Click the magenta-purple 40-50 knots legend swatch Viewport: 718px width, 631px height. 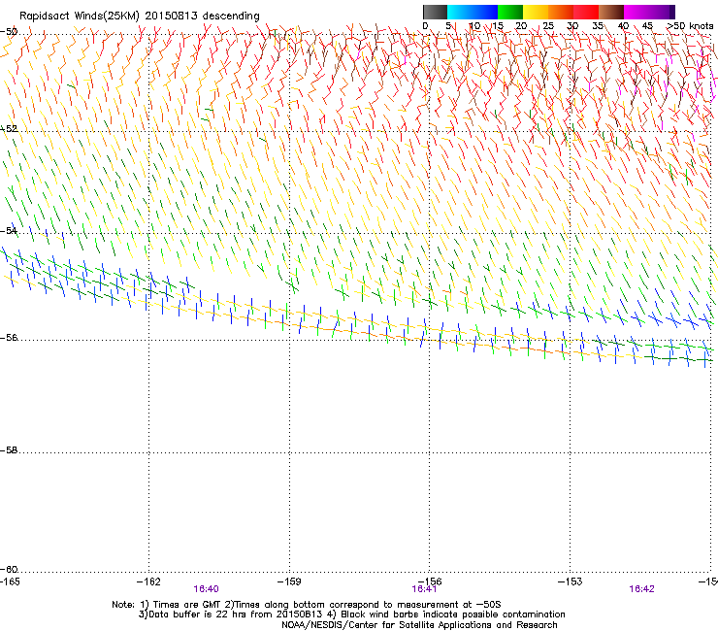pos(649,12)
